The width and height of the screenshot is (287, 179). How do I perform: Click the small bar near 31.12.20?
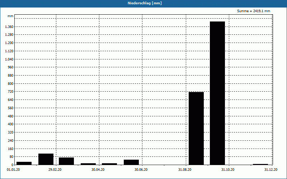(x=260, y=164)
